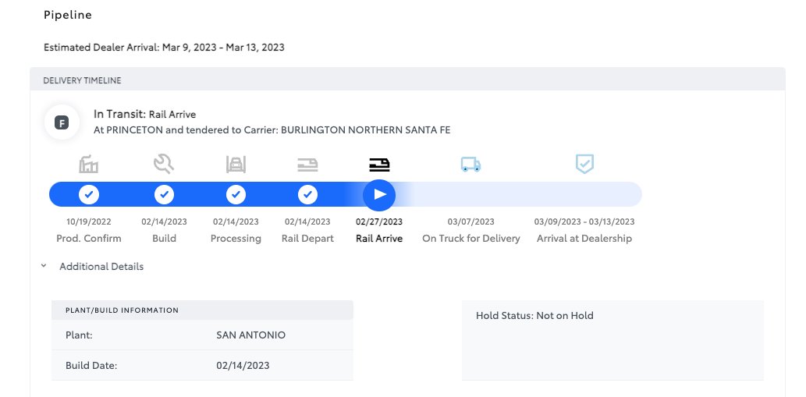Click the date above the Build label

tap(164, 222)
